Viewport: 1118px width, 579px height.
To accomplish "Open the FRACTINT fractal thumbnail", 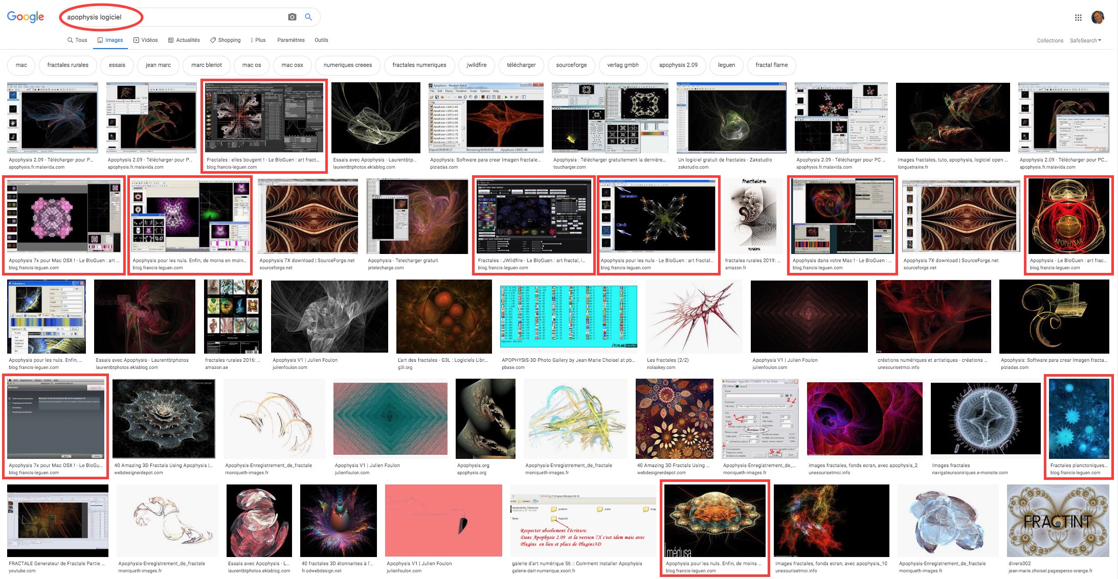I will tap(1058, 521).
